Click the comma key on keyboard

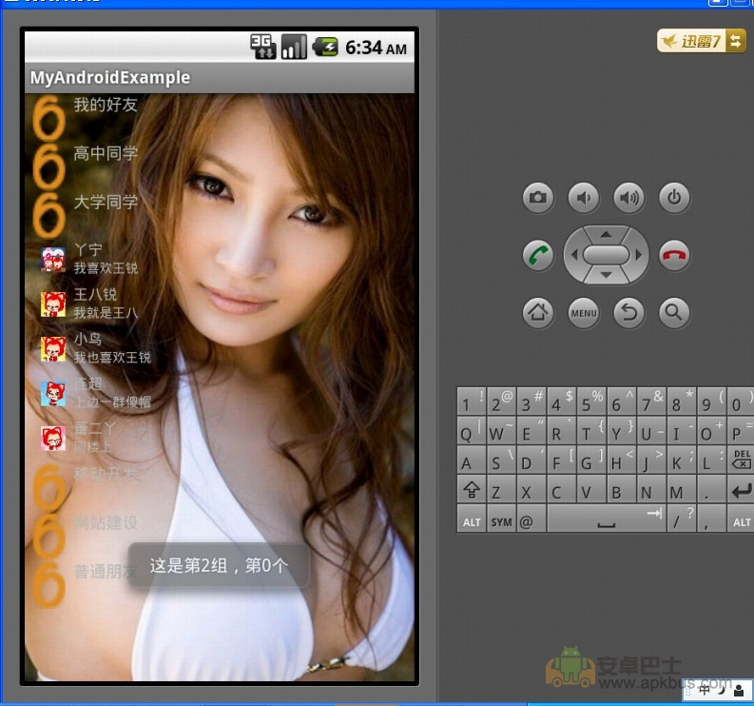(711, 519)
